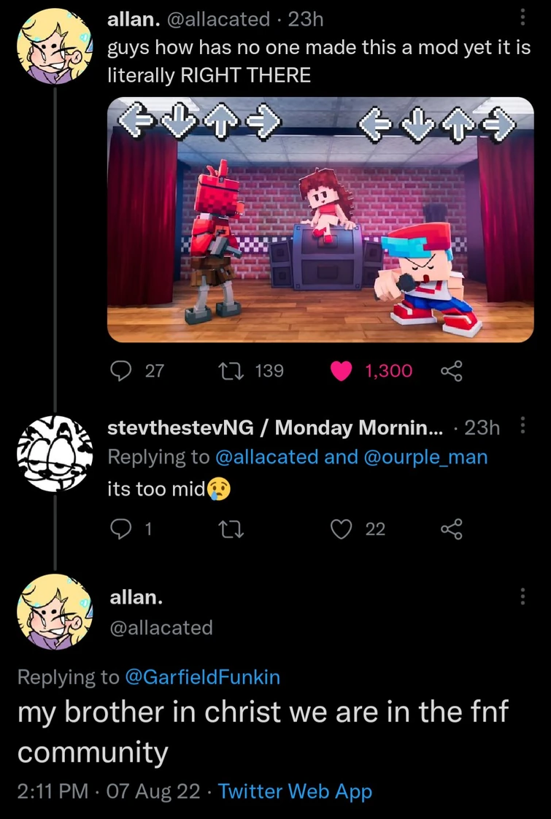Open the FNF Minecraft stage image
Screen dimensions: 551x819
[x=320, y=220]
